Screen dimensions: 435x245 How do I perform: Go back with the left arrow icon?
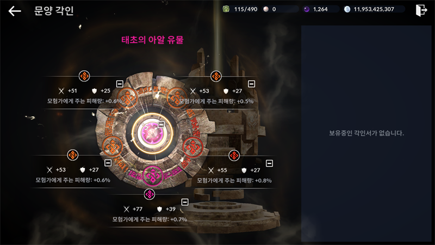point(15,11)
